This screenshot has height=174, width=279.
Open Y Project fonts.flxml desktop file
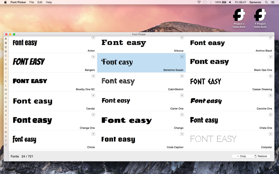coord(260,18)
